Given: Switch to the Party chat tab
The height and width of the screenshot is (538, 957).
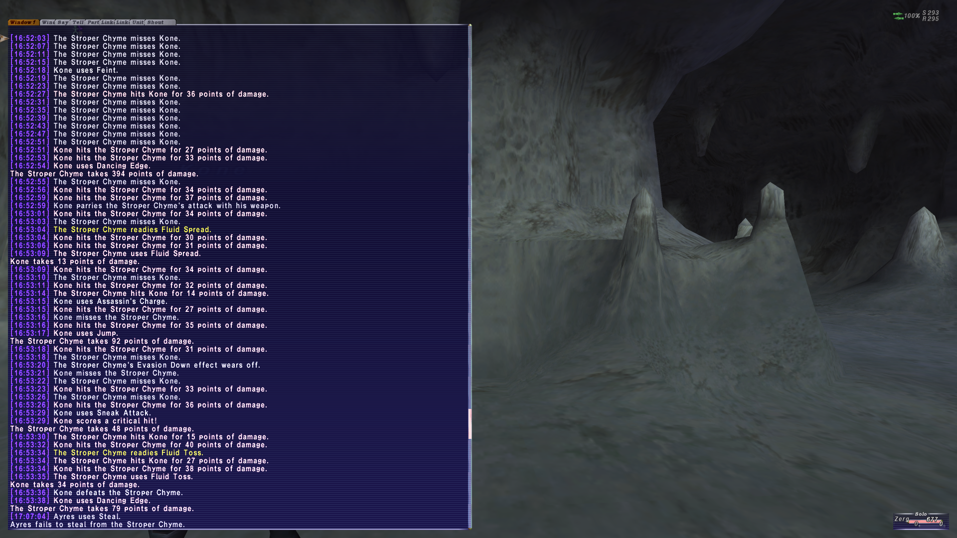Looking at the screenshot, I should [93, 22].
